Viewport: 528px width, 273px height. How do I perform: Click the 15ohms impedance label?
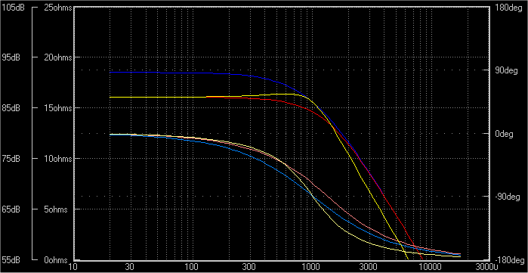pos(58,109)
